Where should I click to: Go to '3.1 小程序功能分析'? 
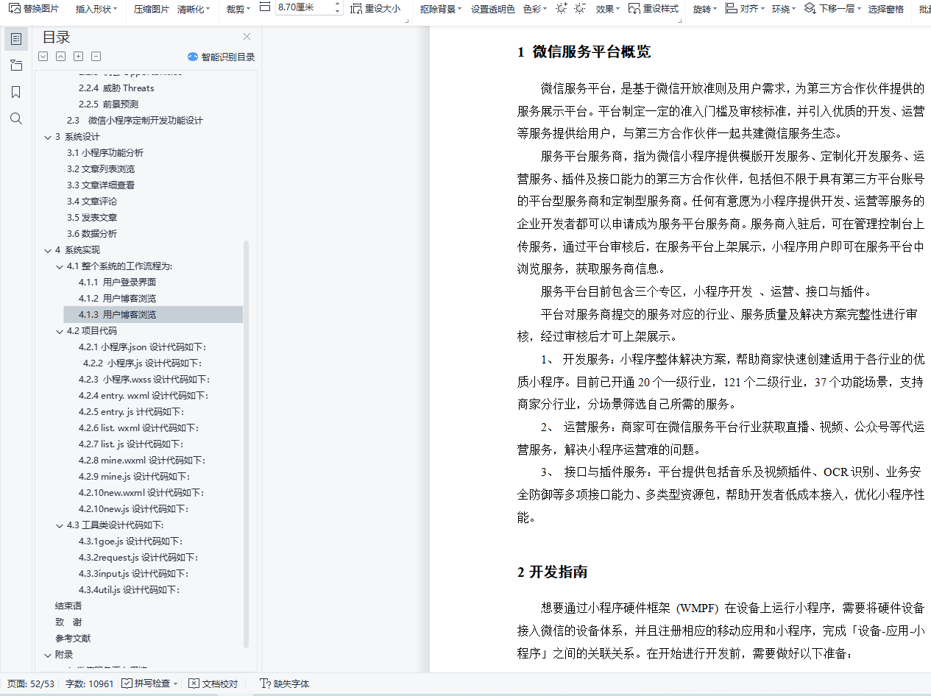tap(105, 153)
